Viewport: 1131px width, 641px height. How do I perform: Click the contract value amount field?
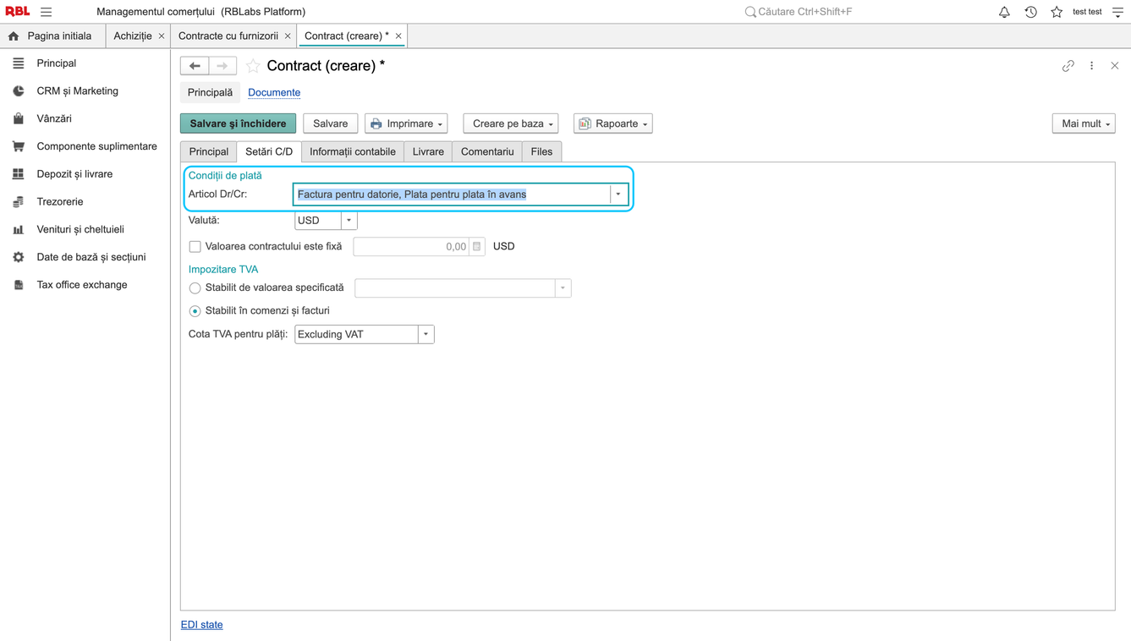click(x=411, y=246)
